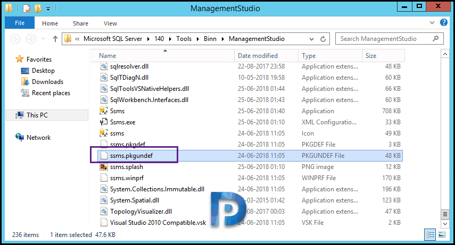Select System.Spatial.dll file icon
Screen dimensions: 455x245
tap(104, 200)
